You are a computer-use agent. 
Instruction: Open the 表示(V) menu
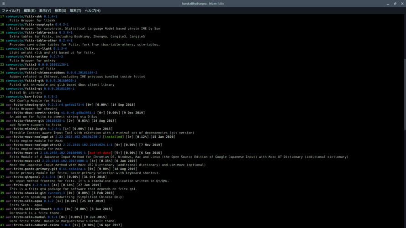(x=45, y=10)
